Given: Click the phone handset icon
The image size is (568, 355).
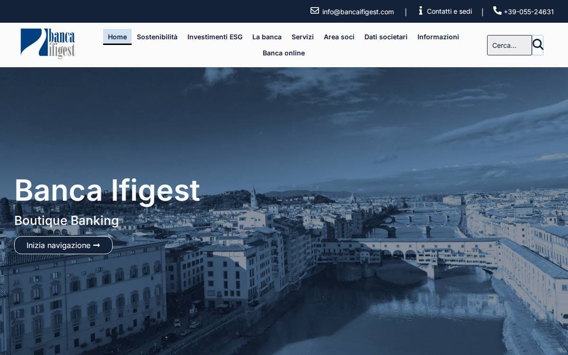Looking at the screenshot, I should 497,10.
